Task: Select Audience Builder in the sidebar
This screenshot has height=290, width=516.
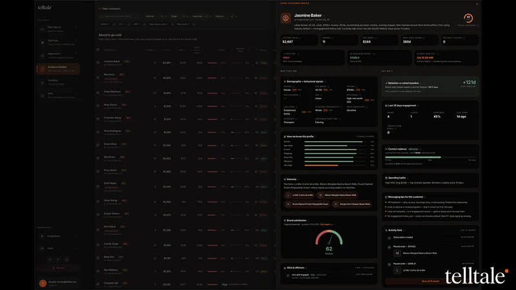Action: (59, 69)
